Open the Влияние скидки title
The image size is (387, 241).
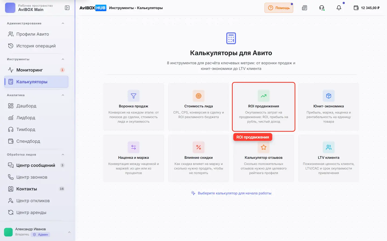pos(199,158)
